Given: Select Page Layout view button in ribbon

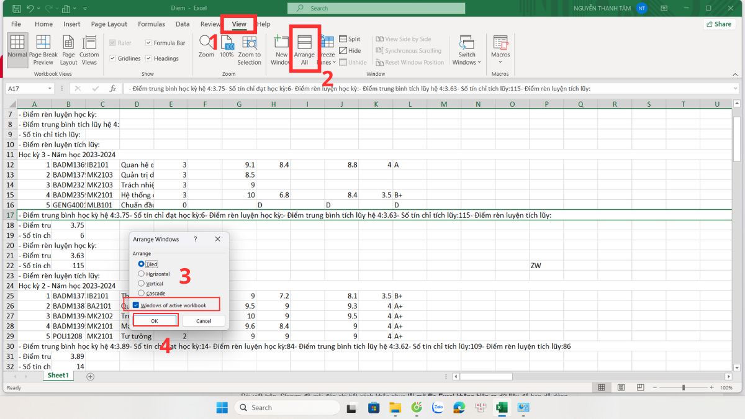Looking at the screenshot, I should [68, 50].
